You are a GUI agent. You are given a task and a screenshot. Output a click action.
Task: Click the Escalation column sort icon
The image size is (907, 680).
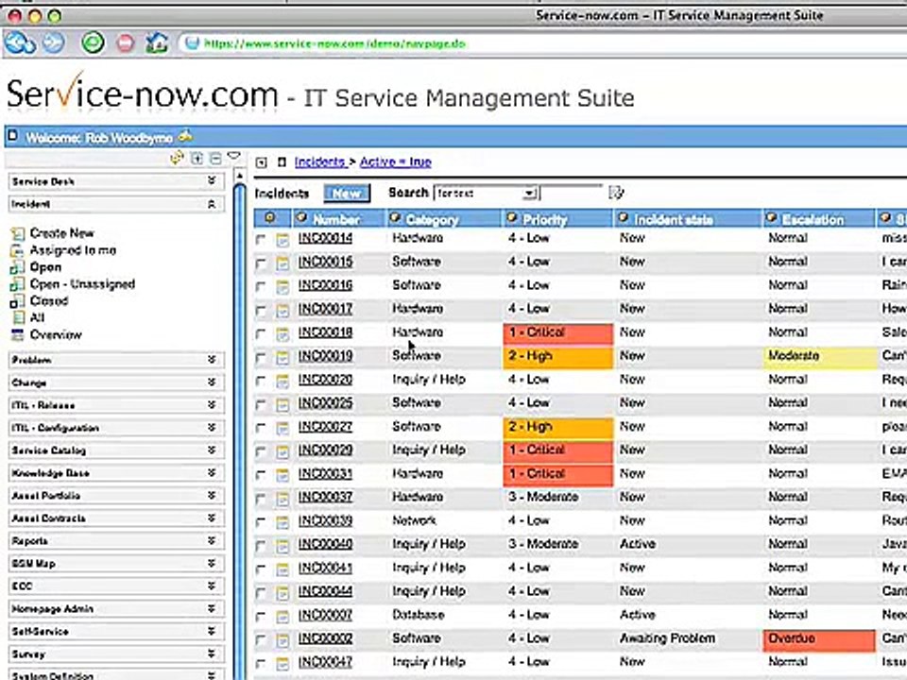[771, 218]
